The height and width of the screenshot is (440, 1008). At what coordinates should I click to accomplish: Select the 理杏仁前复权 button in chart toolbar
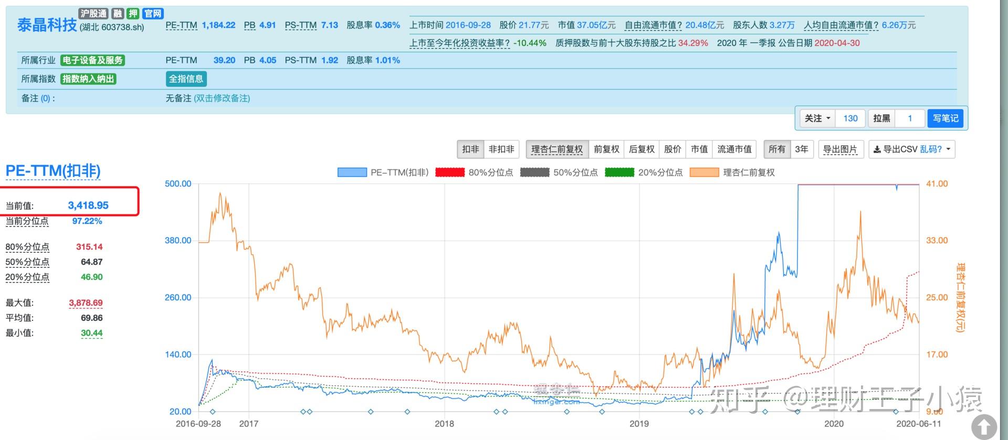pyautogui.click(x=557, y=149)
